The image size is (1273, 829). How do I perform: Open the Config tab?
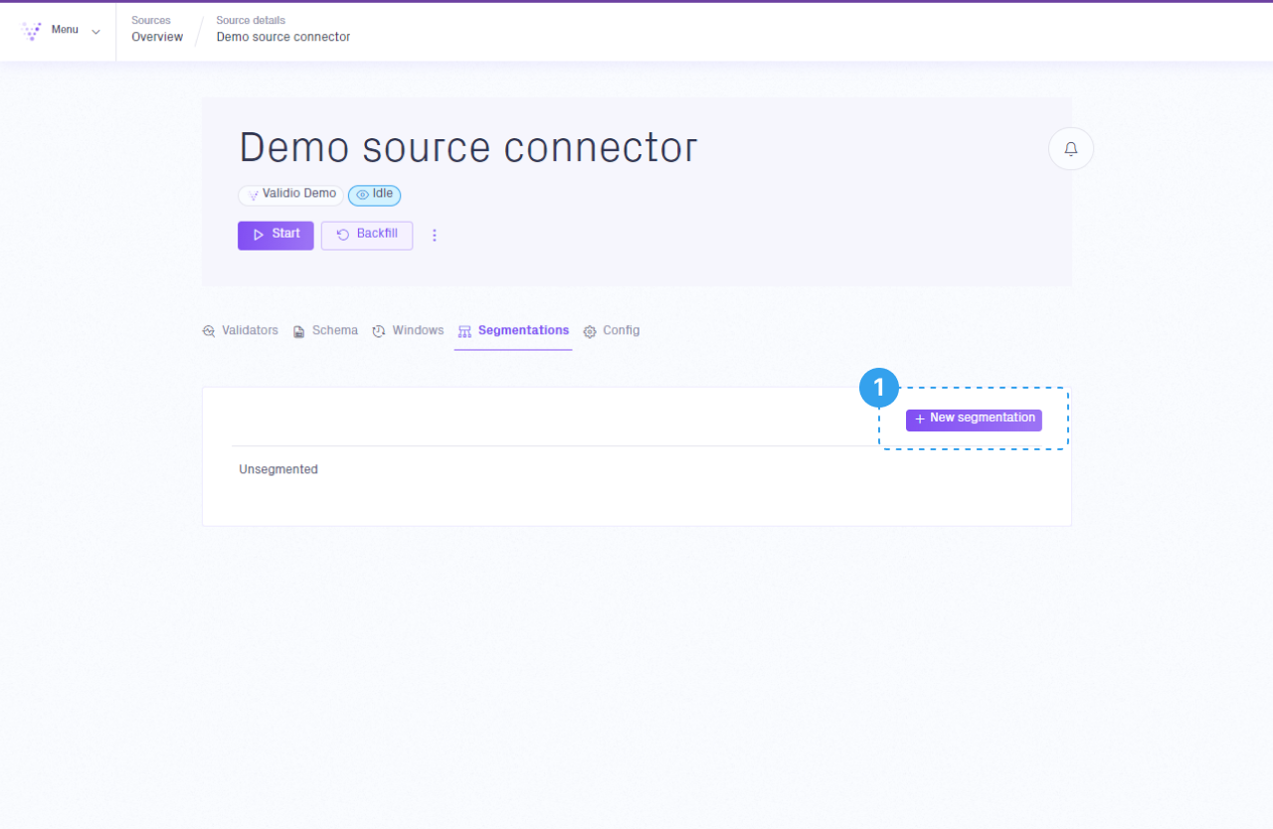pyautogui.click(x=612, y=331)
